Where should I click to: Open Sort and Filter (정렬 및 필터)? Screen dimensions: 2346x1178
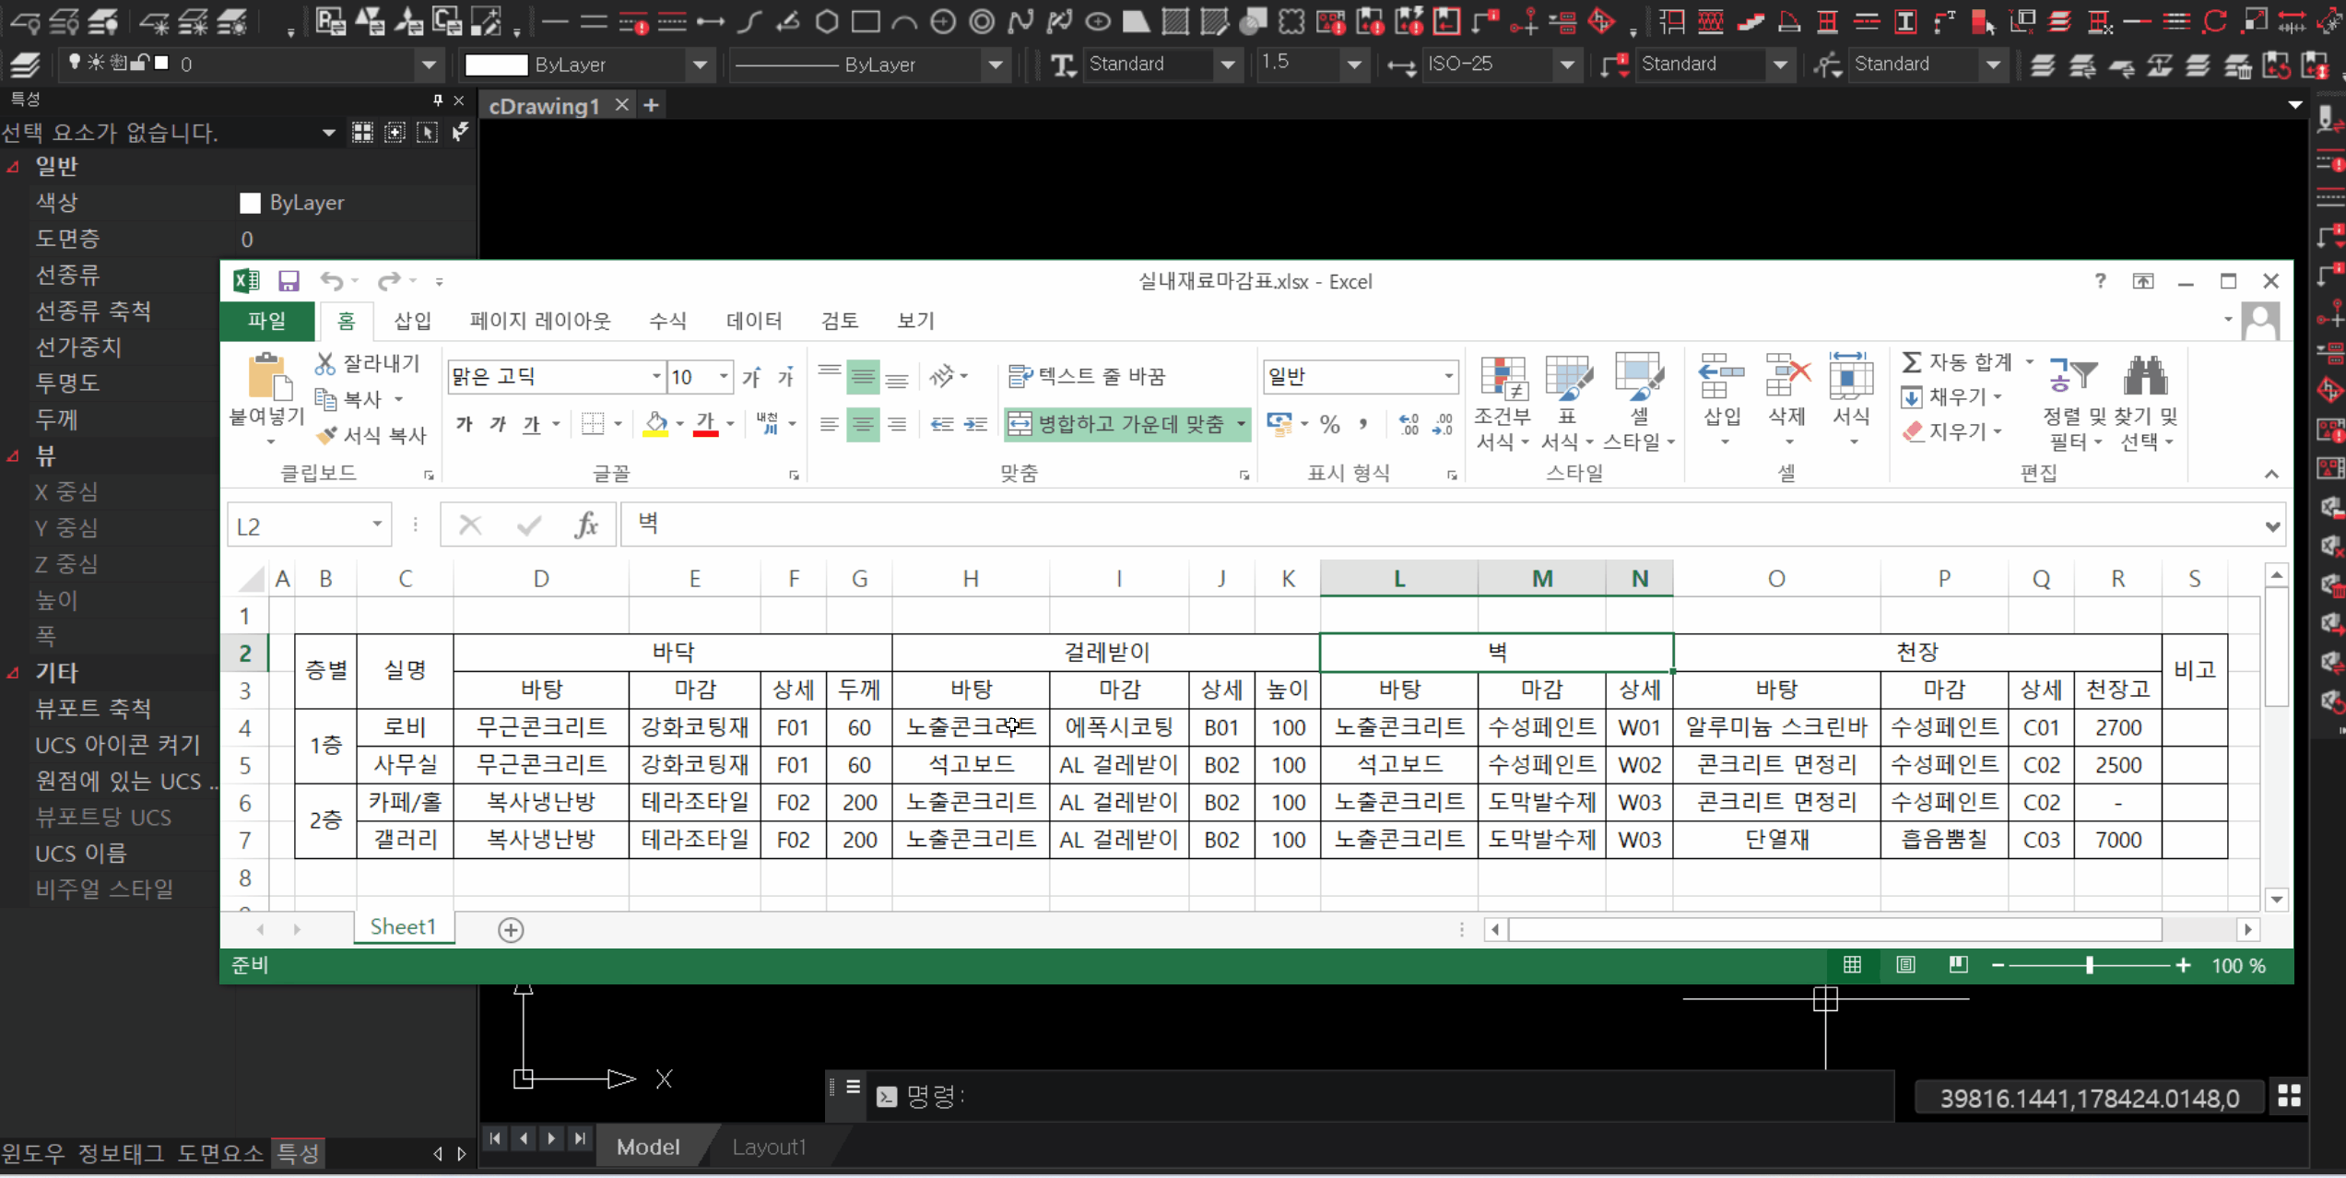(x=2074, y=402)
